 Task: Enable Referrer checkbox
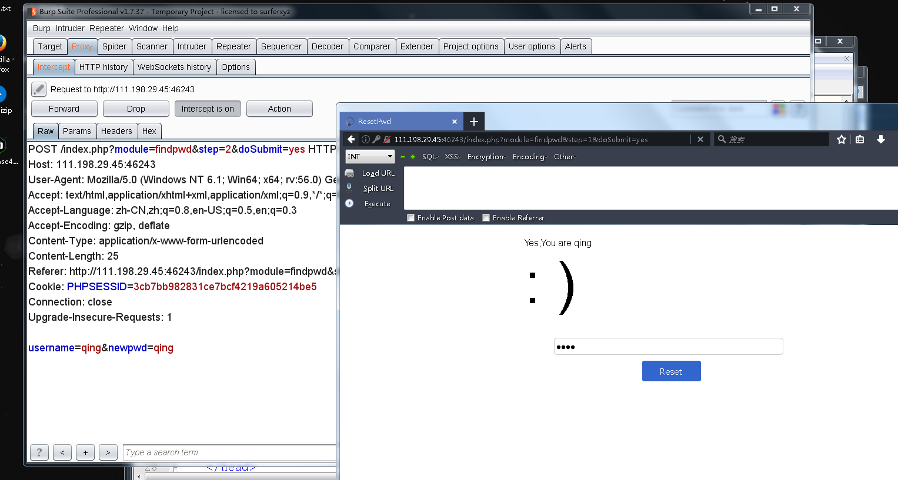[486, 218]
